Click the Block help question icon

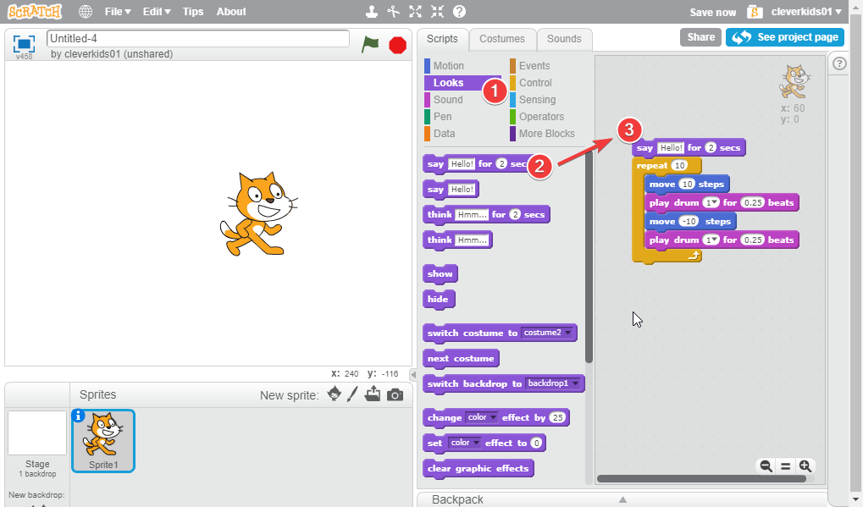[459, 12]
